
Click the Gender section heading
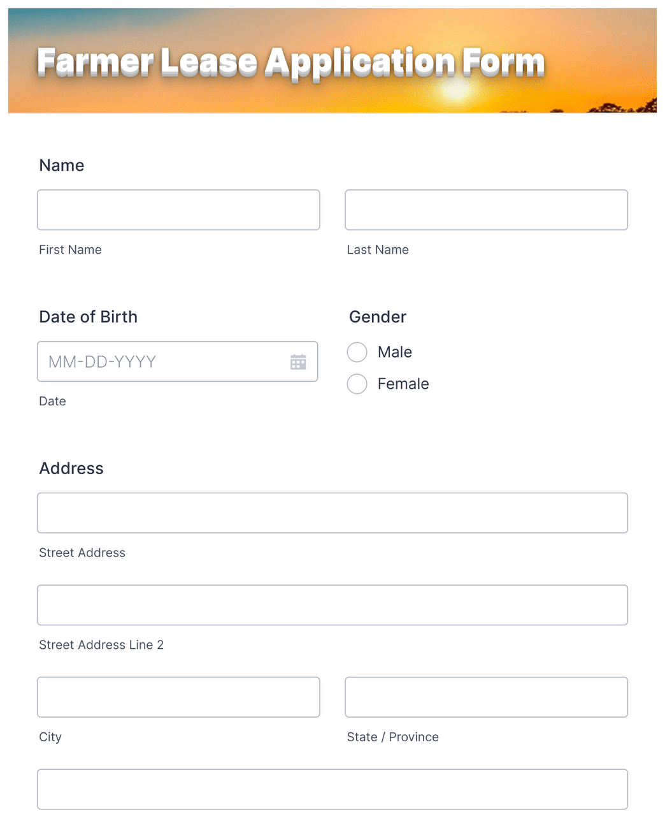[x=378, y=317]
